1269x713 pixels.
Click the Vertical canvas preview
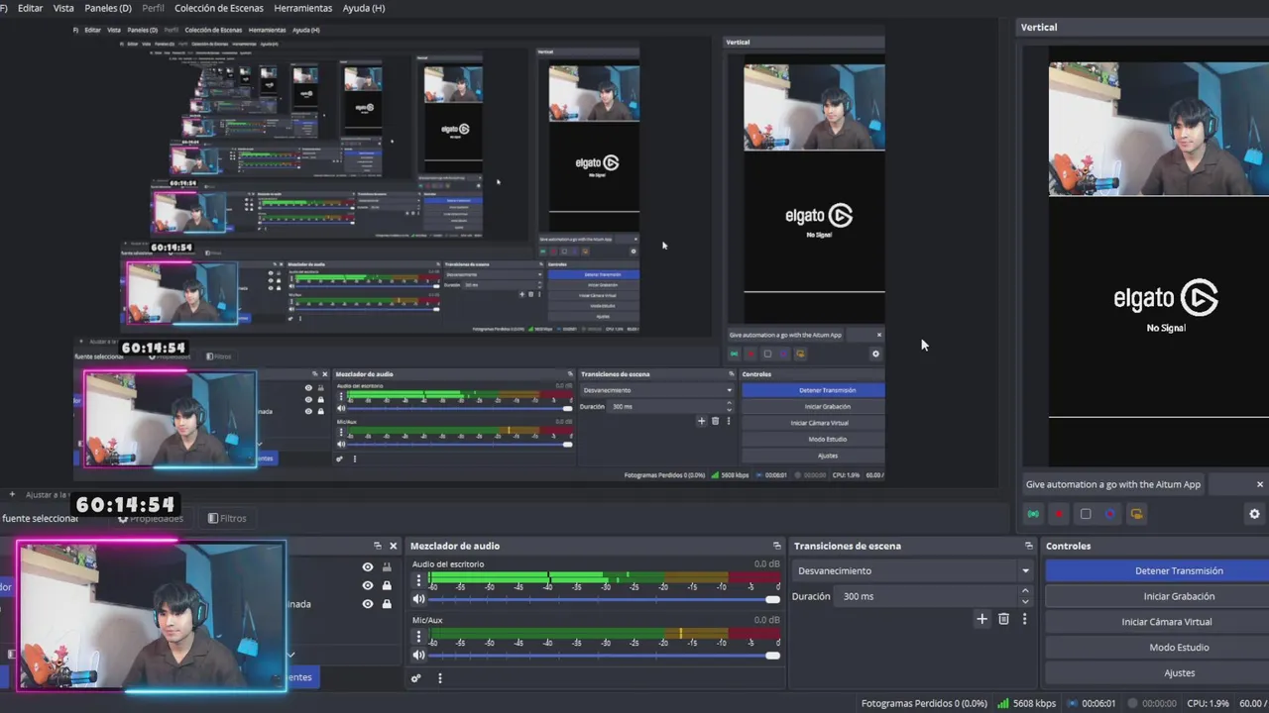pyautogui.click(x=1159, y=255)
